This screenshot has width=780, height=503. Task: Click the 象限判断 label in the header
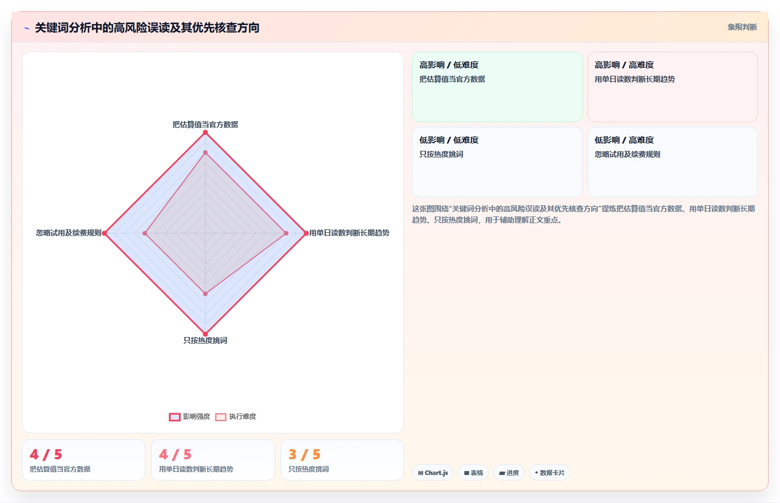coord(742,27)
